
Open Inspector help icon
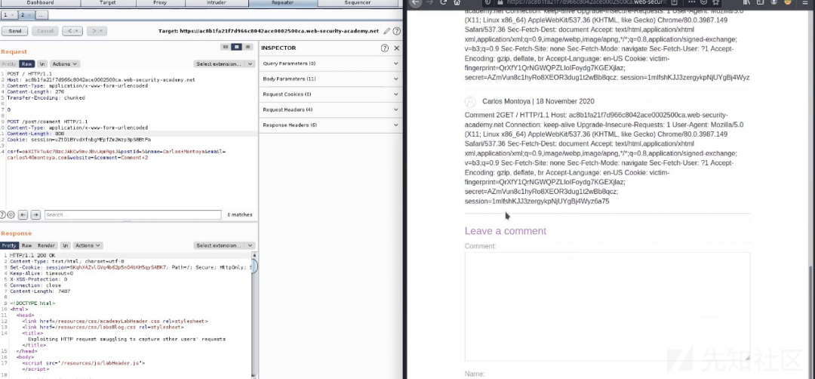[385, 48]
